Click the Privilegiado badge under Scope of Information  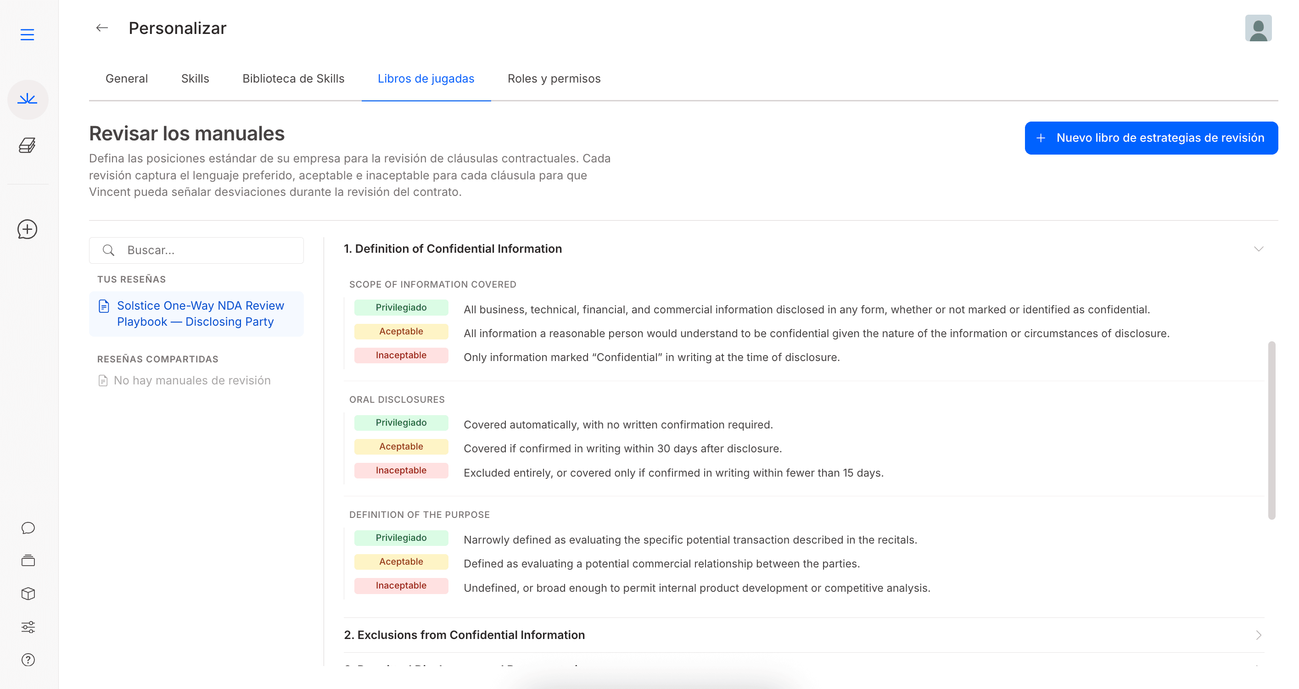[x=401, y=307]
